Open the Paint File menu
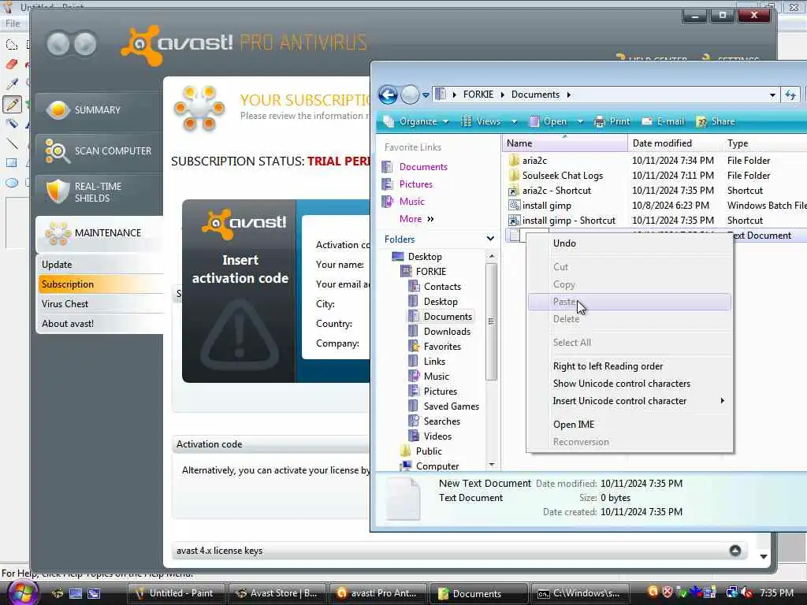Viewport: 807px width, 605px height. (13, 23)
